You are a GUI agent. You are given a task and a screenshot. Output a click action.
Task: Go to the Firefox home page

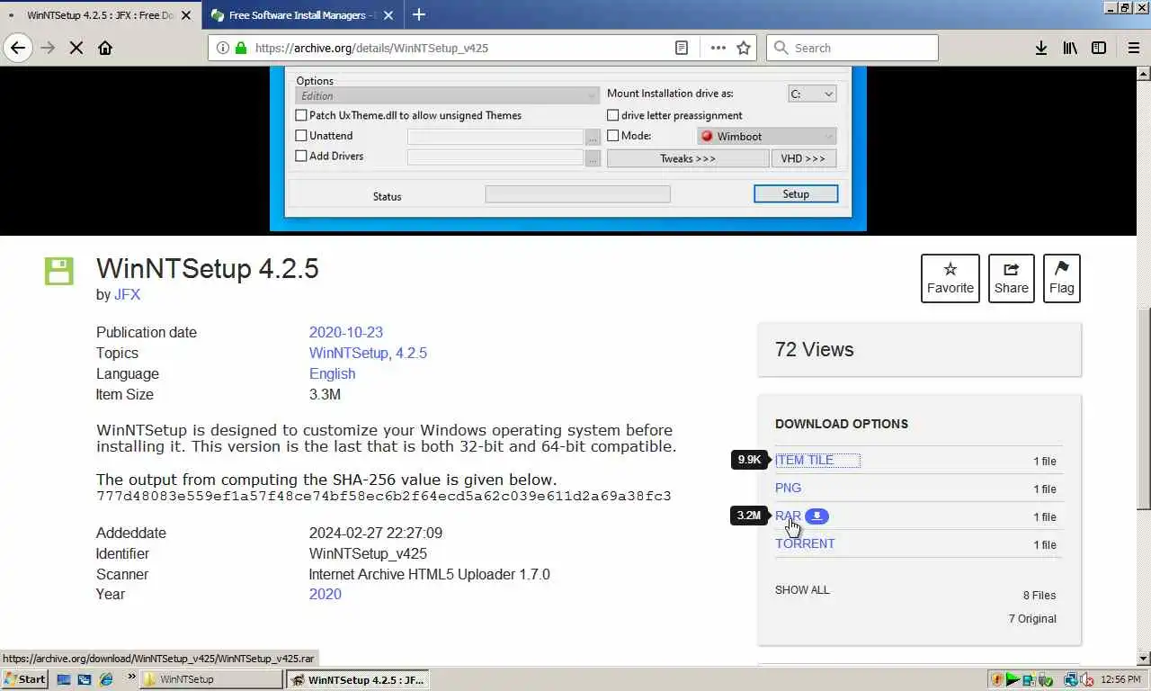click(105, 48)
